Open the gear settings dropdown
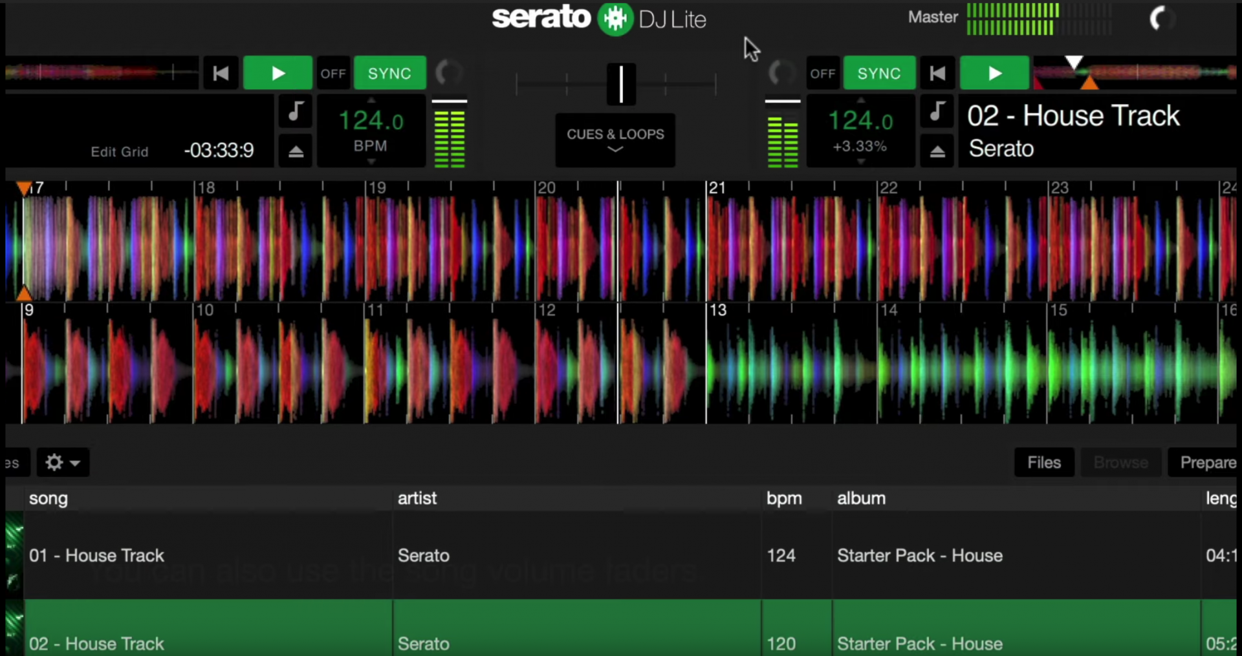The height and width of the screenshot is (656, 1242). point(63,463)
